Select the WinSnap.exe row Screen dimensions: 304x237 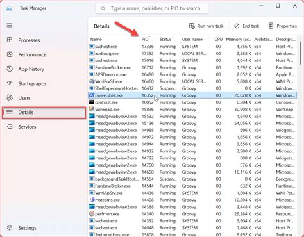pos(192,110)
